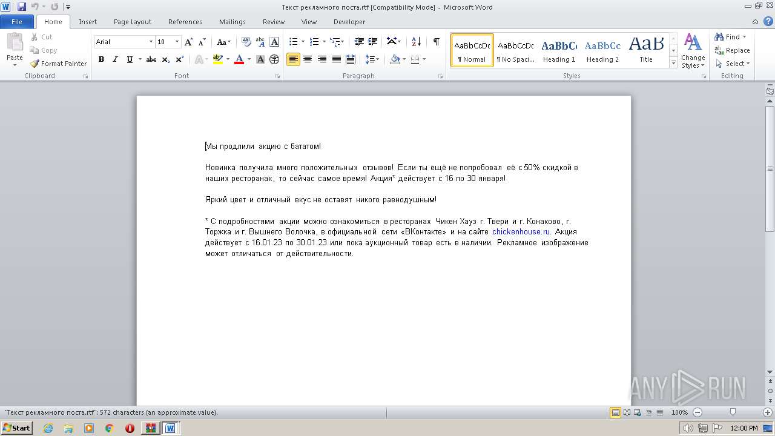Open Chrome from the taskbar
This screenshot has width=775, height=436.
click(x=109, y=428)
